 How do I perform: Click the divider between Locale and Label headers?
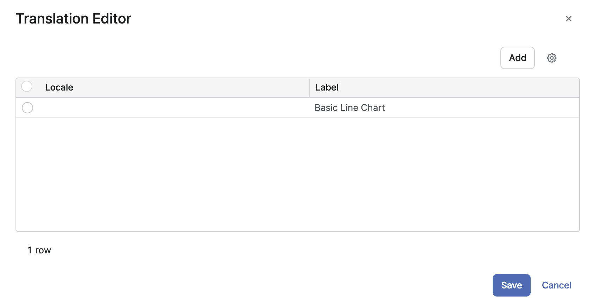click(309, 88)
